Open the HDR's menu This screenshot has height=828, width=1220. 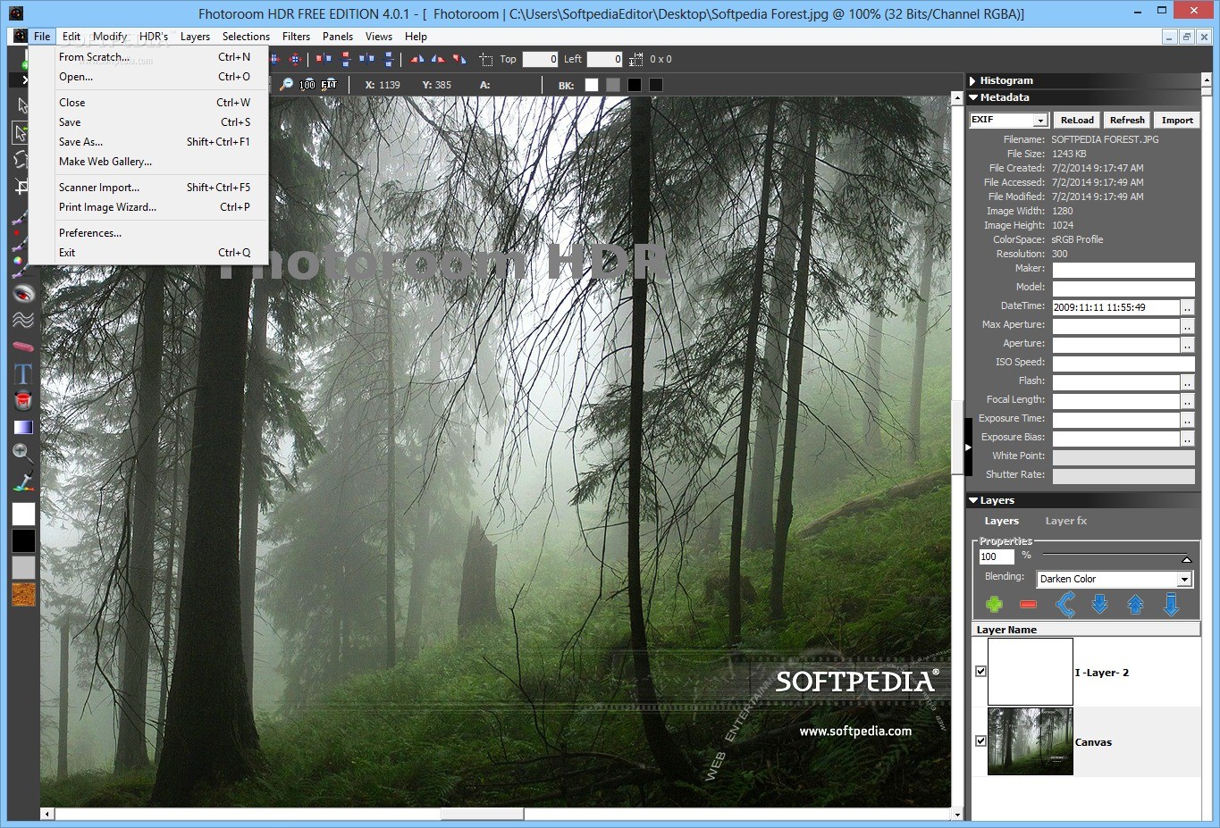154,37
